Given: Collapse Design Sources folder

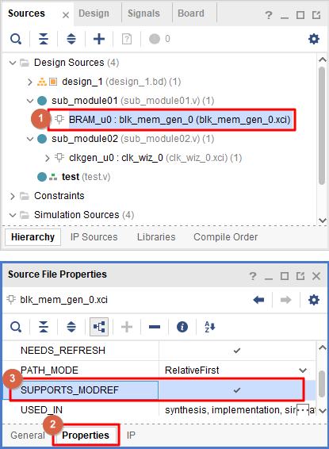Looking at the screenshot, I should tap(13, 63).
